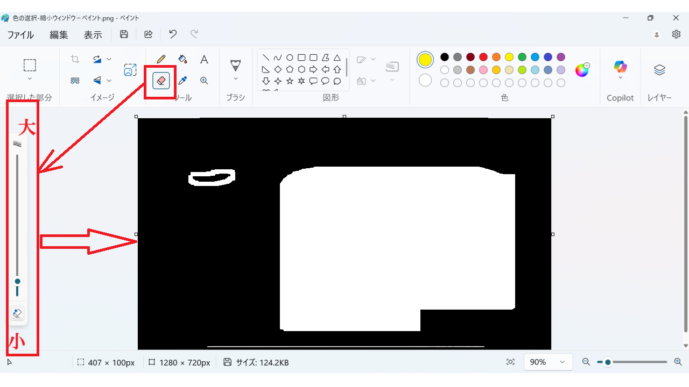Click the Save button in title bar
This screenshot has width=689, height=387.
point(124,34)
